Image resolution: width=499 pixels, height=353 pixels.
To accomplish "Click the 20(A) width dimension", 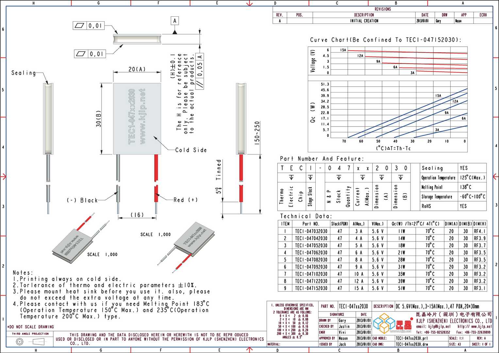I will point(137,69).
